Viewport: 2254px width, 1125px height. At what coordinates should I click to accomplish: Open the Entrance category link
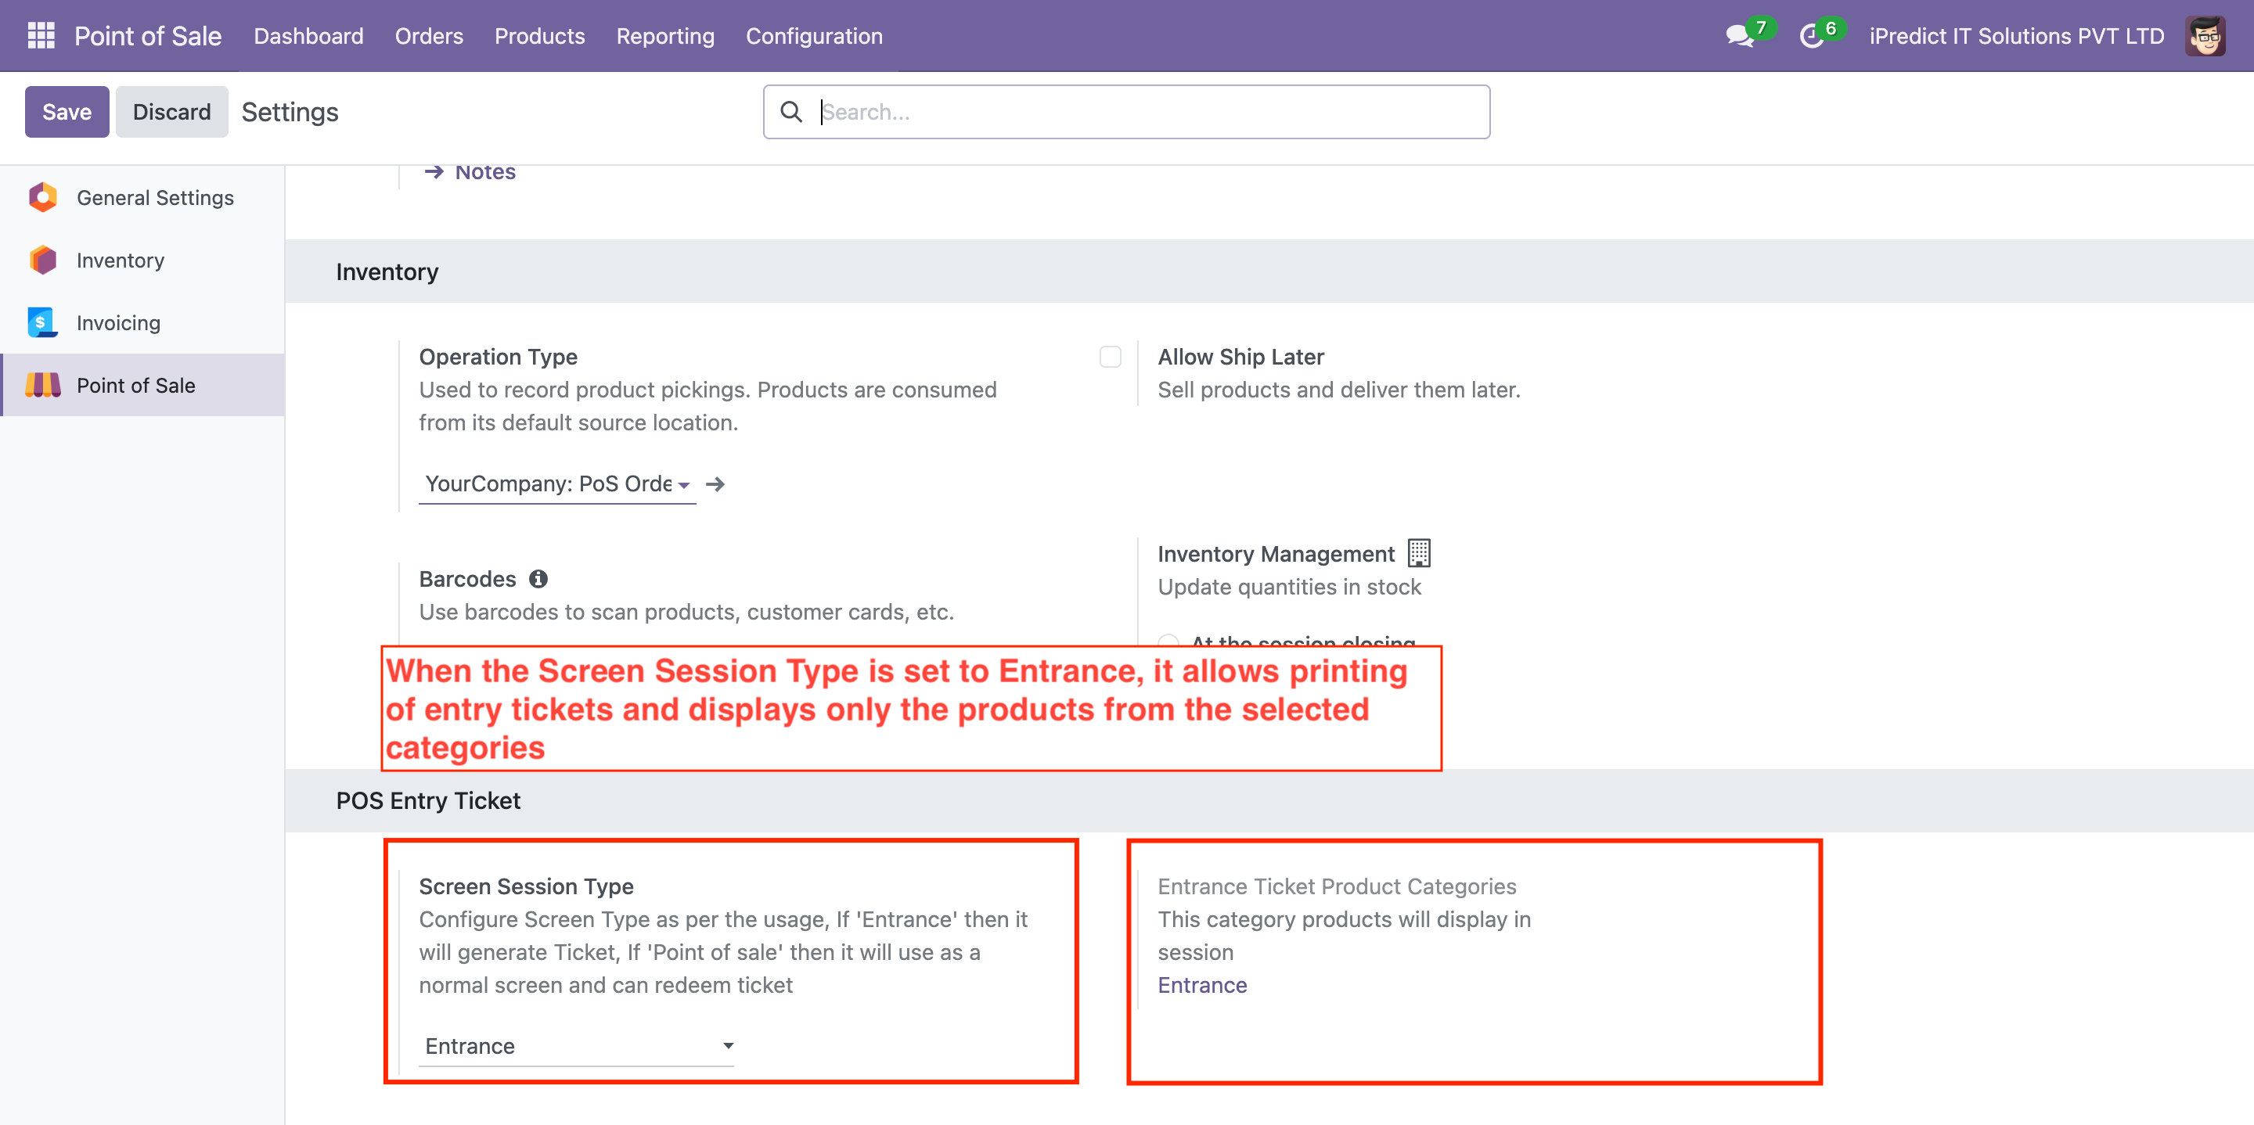tap(1201, 984)
